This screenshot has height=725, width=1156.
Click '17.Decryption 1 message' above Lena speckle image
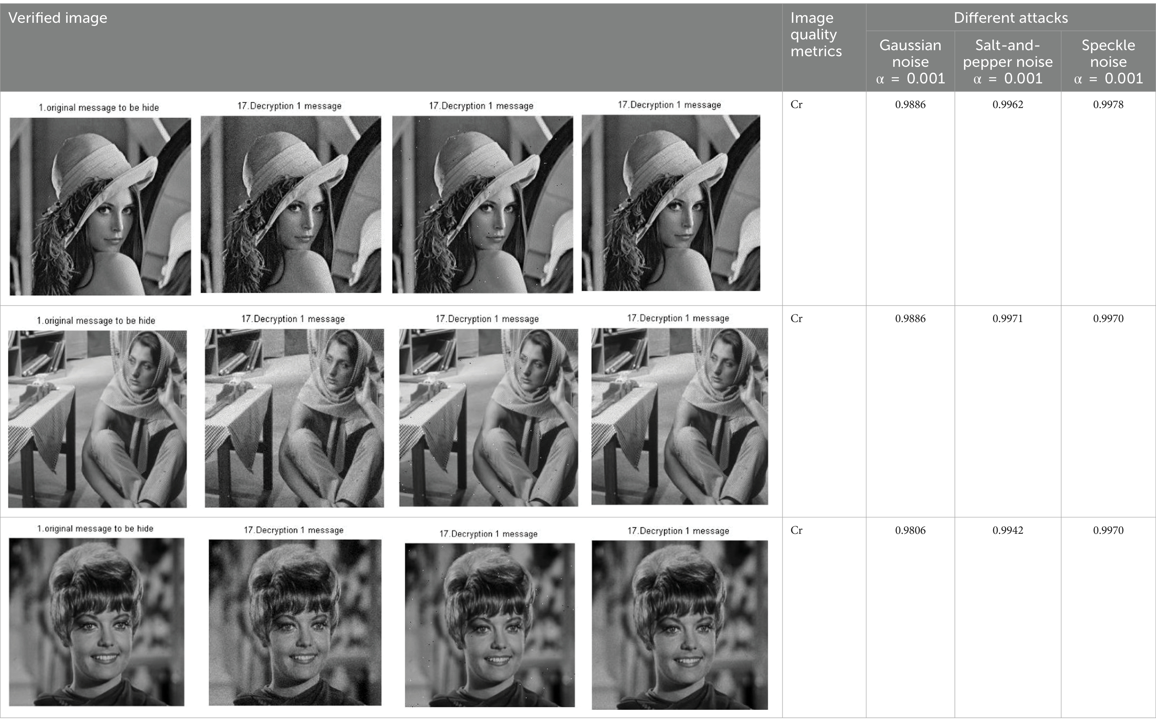669,104
